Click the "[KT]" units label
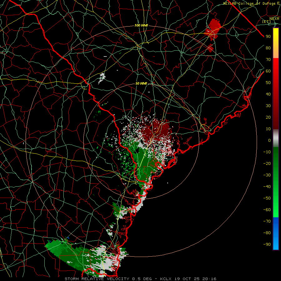The height and width of the screenshot is (281, 281). (267, 22)
